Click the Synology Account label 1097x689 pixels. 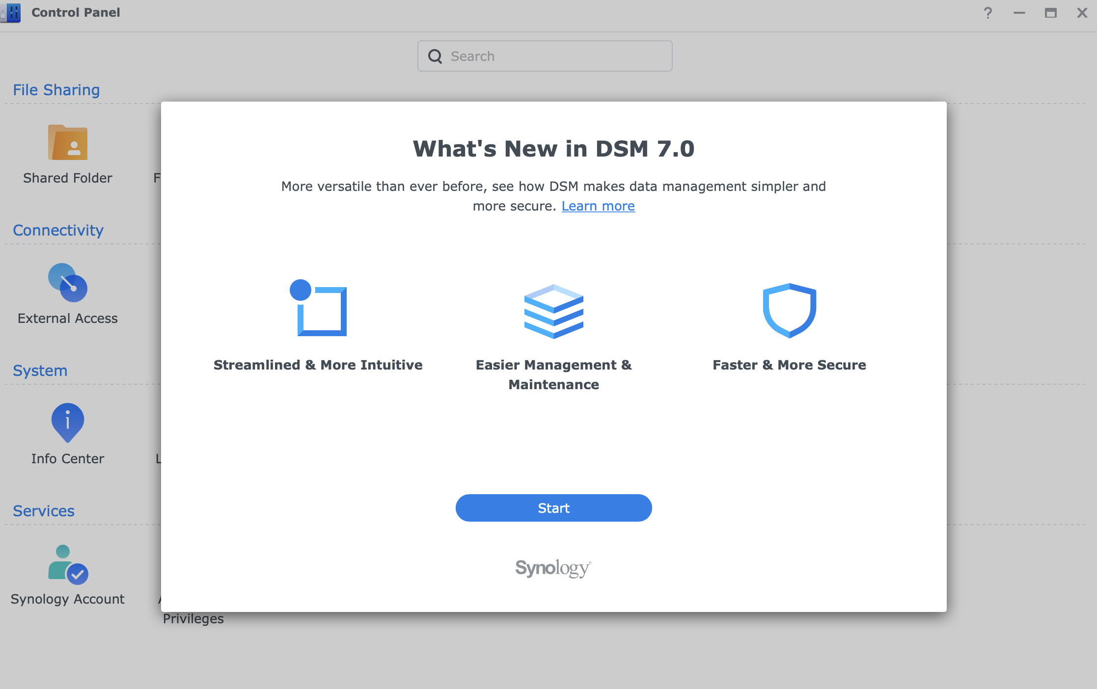click(68, 599)
